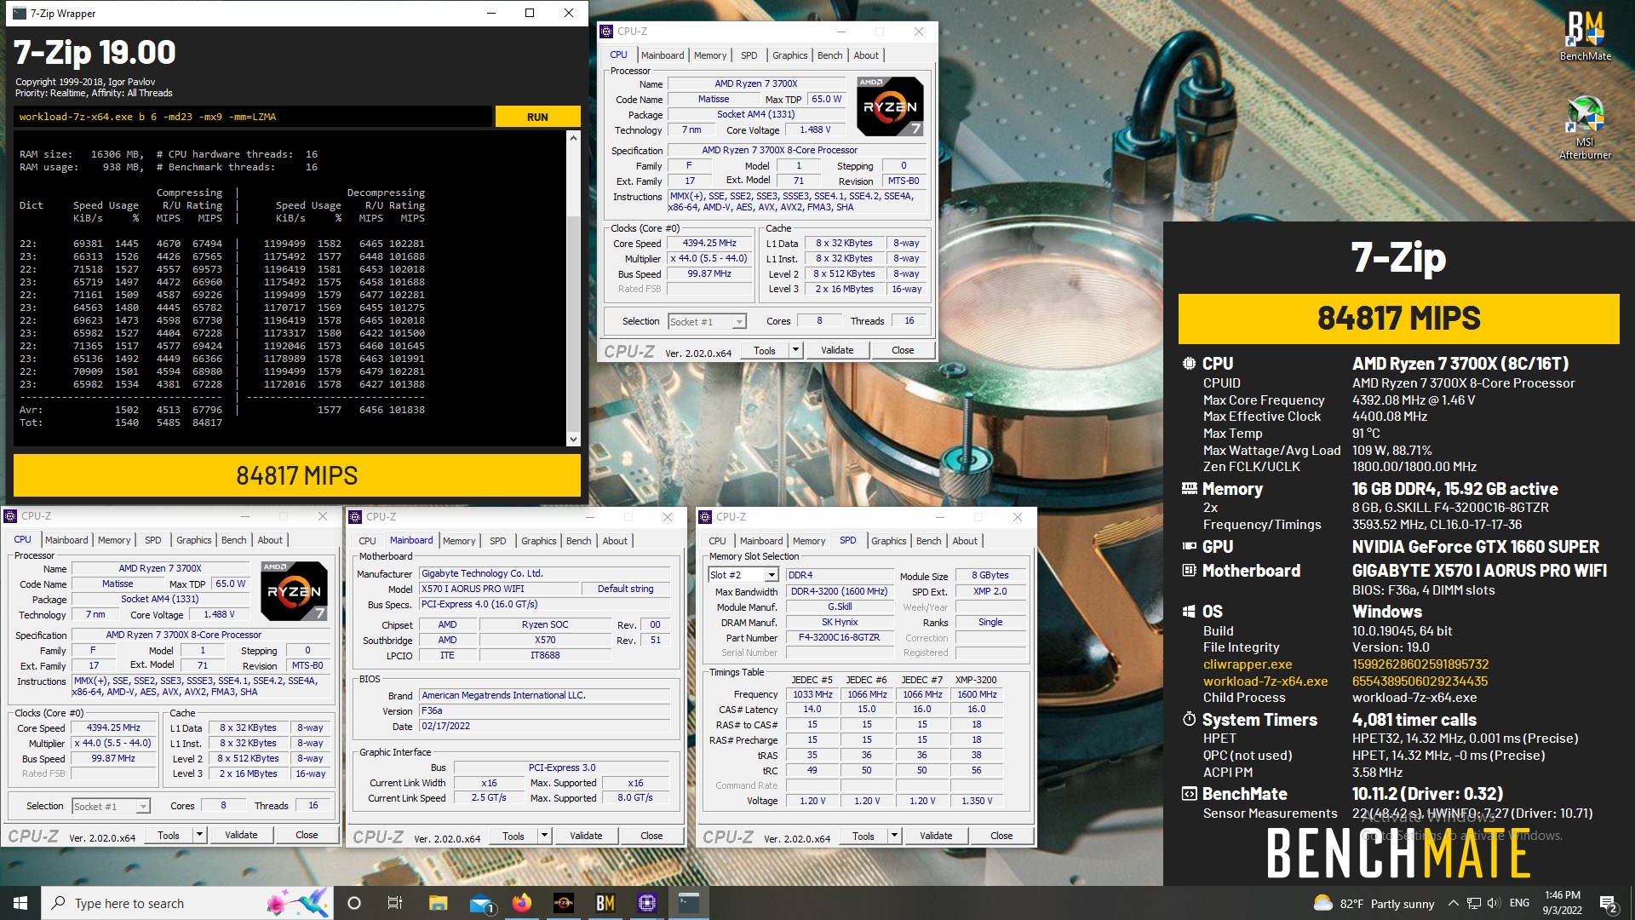Click top CPU-Z window title icon
This screenshot has width=1635, height=920.
click(x=606, y=32)
